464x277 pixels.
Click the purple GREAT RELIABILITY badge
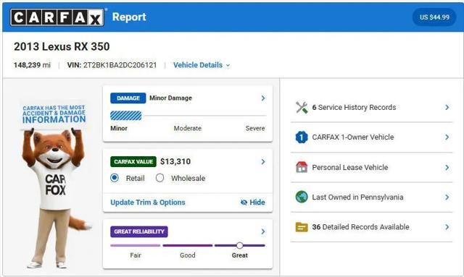(x=139, y=231)
